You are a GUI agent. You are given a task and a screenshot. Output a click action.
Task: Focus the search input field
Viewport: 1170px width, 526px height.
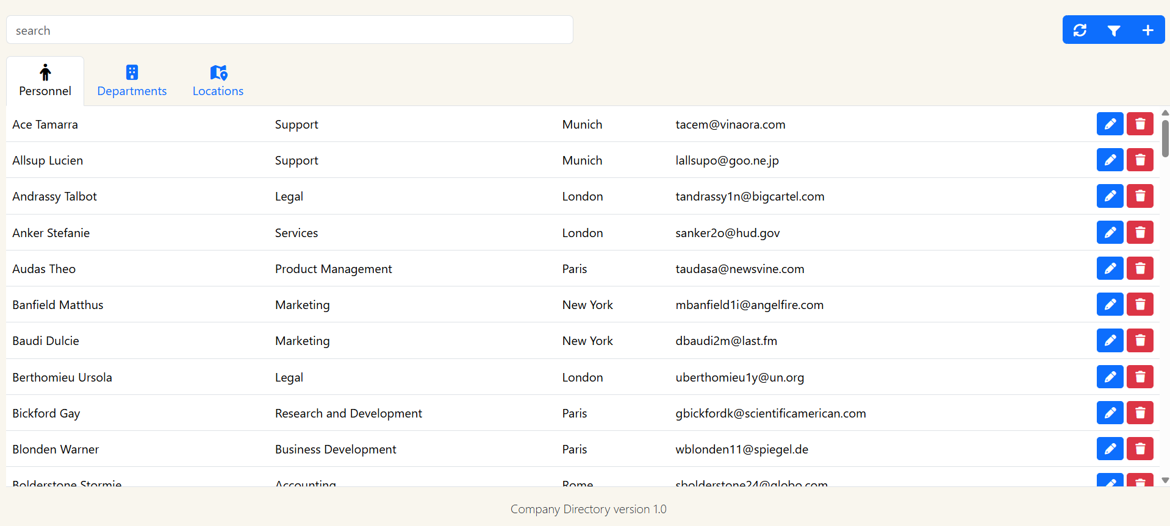pyautogui.click(x=289, y=30)
